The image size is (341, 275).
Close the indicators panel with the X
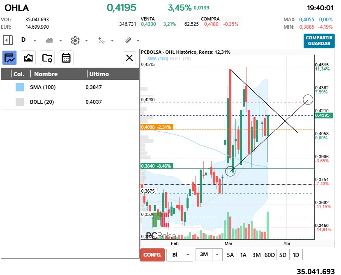click(129, 58)
